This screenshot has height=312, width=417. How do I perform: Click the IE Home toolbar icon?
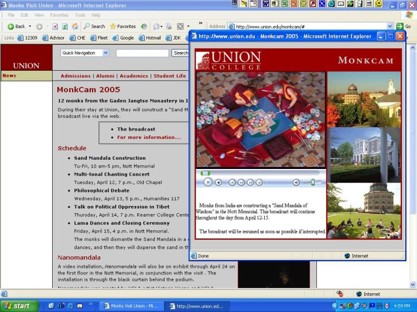(75, 27)
